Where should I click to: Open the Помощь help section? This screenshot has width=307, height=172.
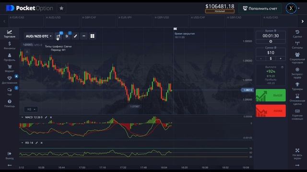10,103
